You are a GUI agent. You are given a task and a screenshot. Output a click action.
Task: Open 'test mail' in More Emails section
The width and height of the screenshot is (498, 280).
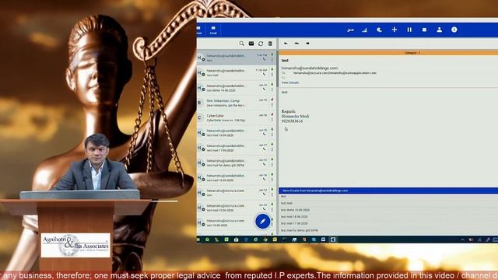[x=287, y=203]
